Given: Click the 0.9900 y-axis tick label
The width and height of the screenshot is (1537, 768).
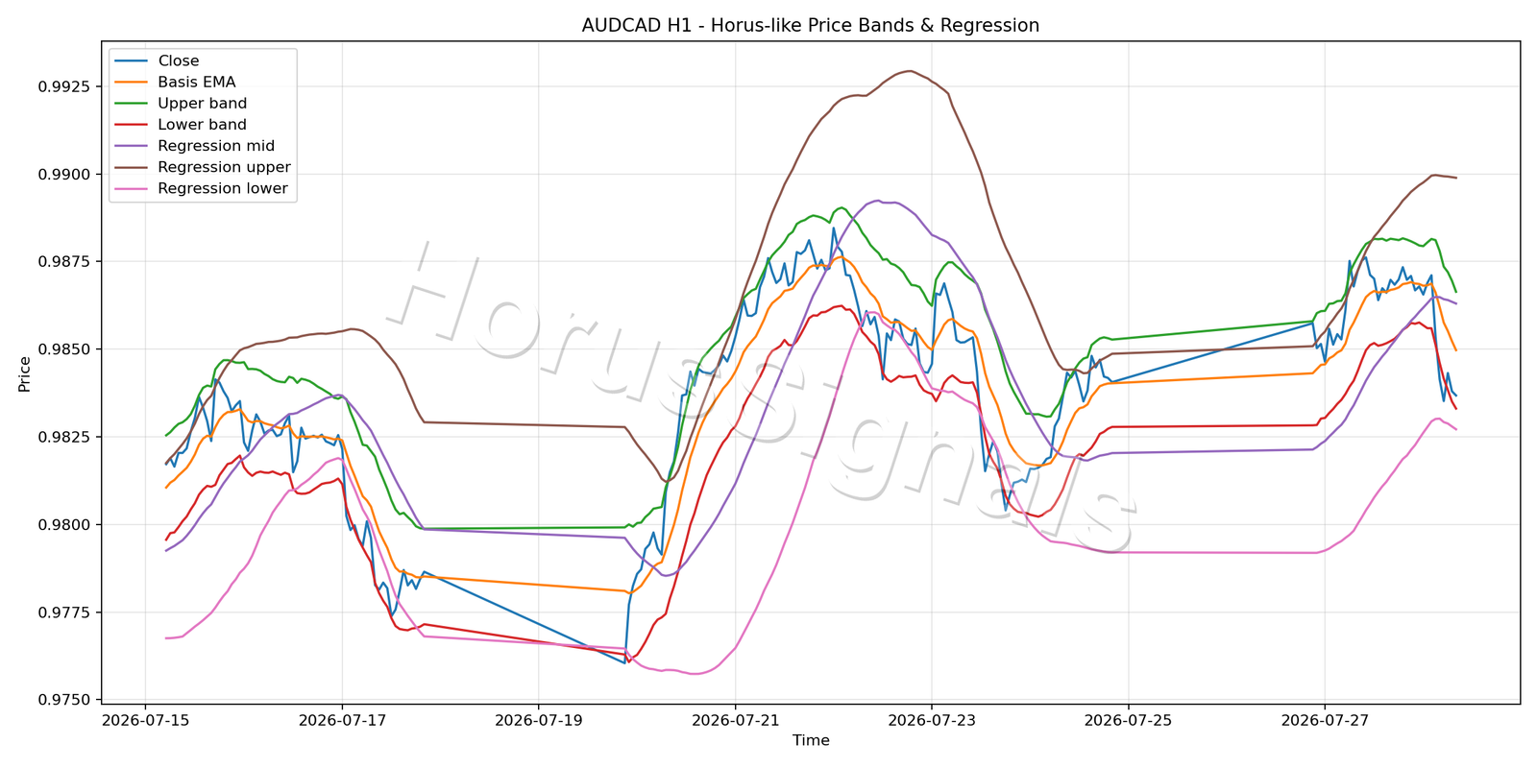Looking at the screenshot, I should click(x=64, y=174).
